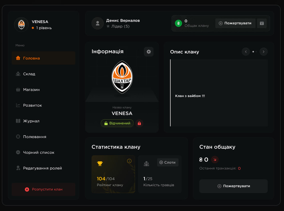The height and width of the screenshot is (211, 284).
Task: Toggle the Відчинений open status
Action: 117,123
